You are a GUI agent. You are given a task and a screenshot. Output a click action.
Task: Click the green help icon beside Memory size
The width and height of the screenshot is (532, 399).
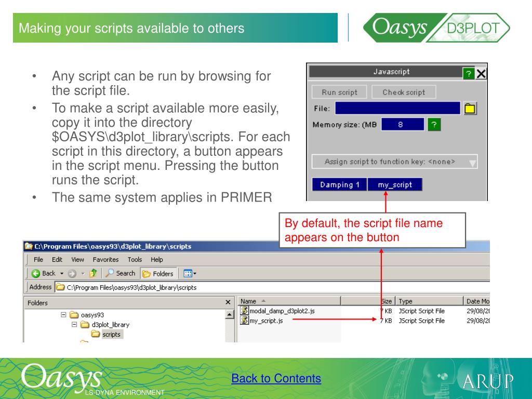point(434,124)
